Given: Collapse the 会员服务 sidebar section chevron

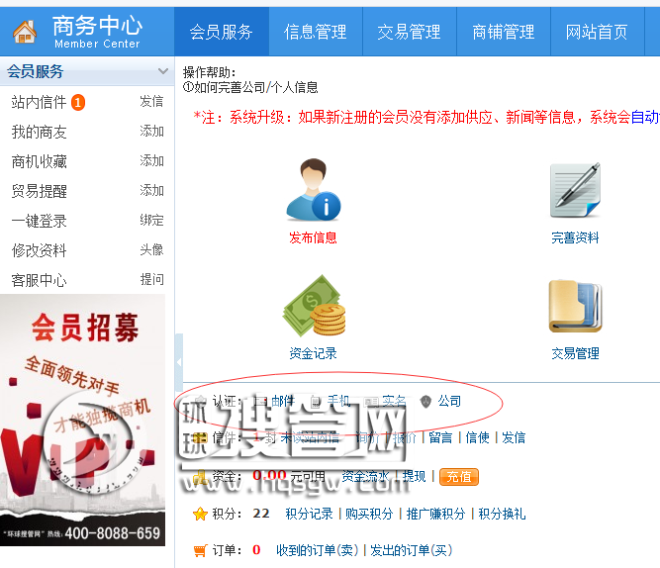Looking at the screenshot, I should tap(163, 71).
